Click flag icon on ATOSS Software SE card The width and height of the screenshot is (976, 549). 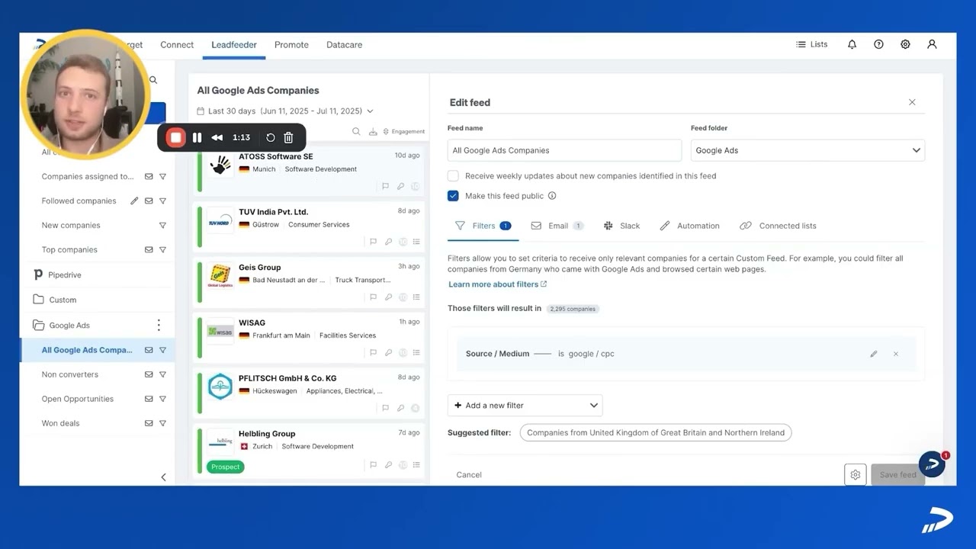(385, 186)
